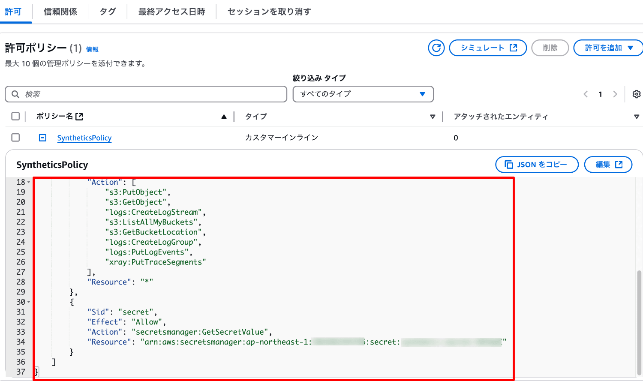Click the "s3:GetObject" code line

[x=138, y=202]
